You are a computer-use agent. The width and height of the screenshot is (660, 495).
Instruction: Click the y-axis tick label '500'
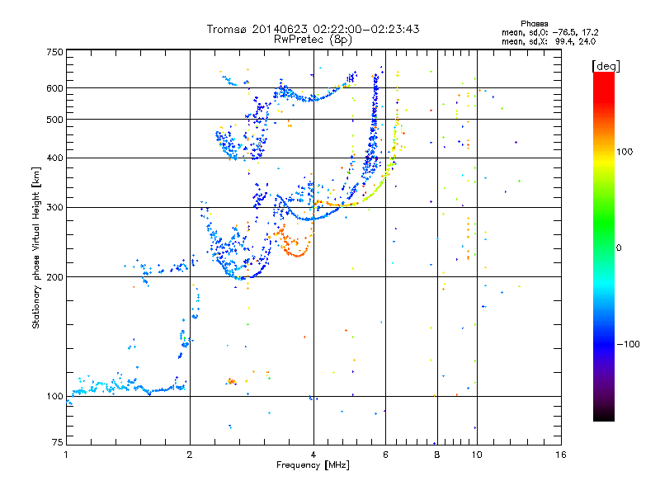(x=54, y=120)
